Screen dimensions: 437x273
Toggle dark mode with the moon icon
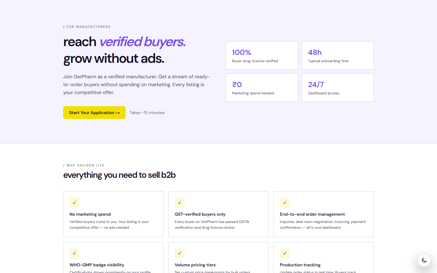point(424,260)
